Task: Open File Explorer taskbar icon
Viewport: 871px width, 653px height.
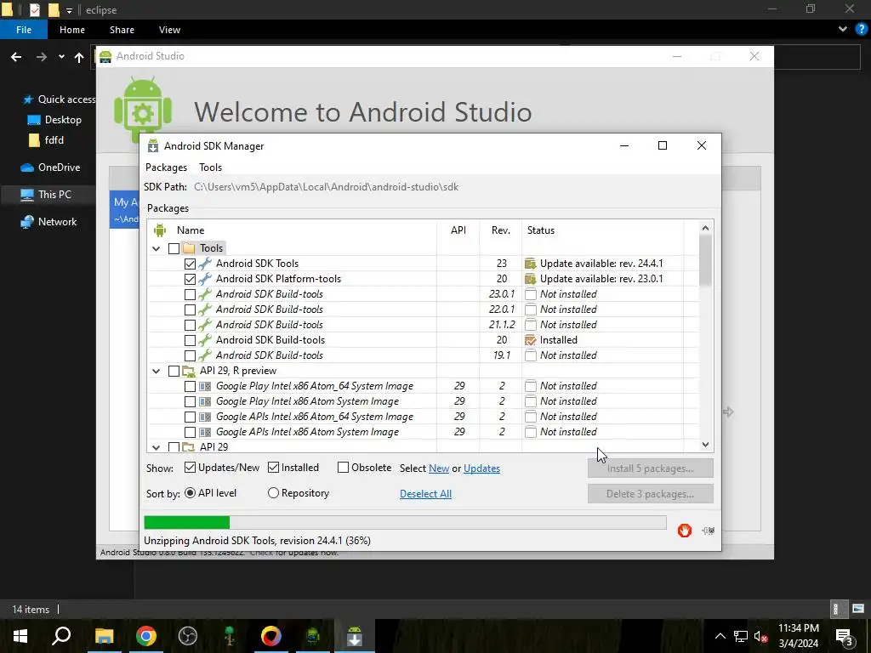Action: pyautogui.click(x=104, y=636)
